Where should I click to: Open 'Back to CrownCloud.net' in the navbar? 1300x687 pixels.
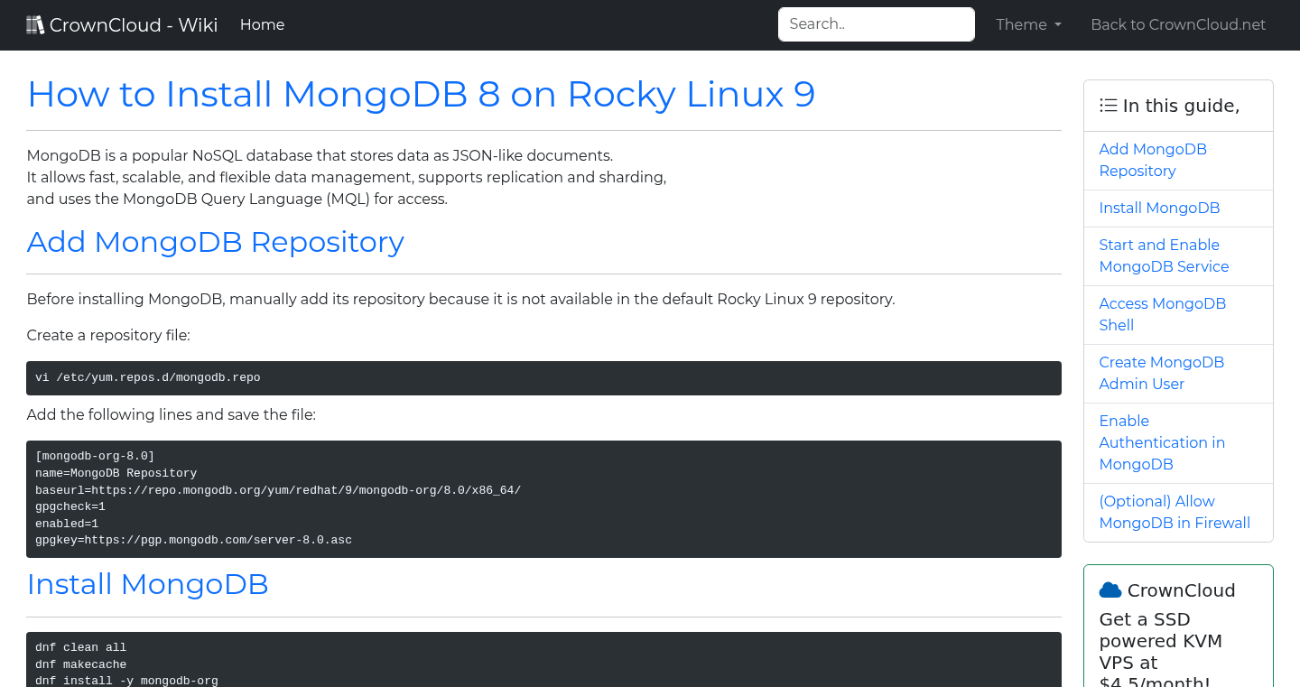pos(1178,24)
